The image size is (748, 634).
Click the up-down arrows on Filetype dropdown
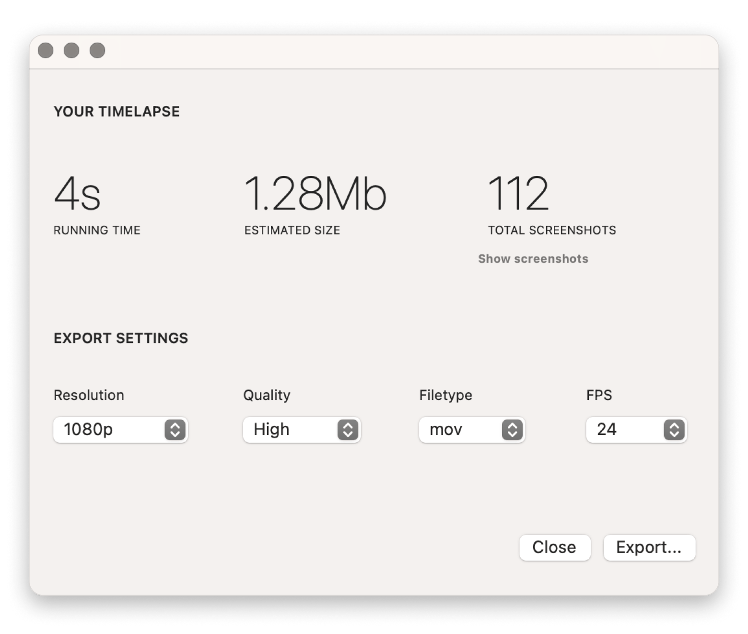(x=512, y=430)
